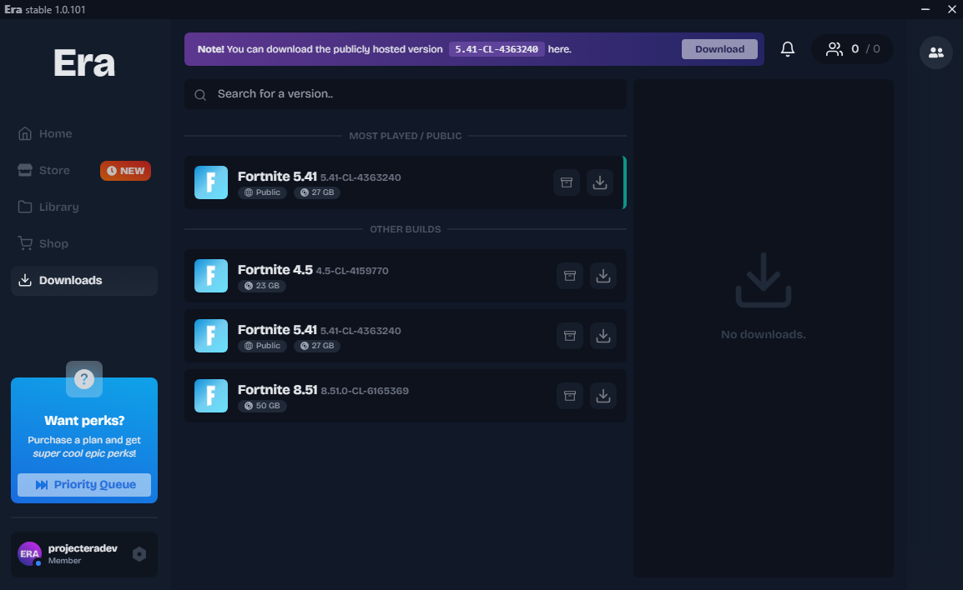Screen dimensions: 963x590
Task: Open the notifications bell
Action: click(x=788, y=49)
